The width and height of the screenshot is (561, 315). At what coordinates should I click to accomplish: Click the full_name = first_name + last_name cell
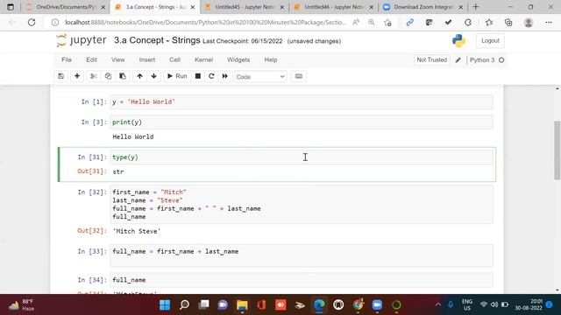(302, 255)
